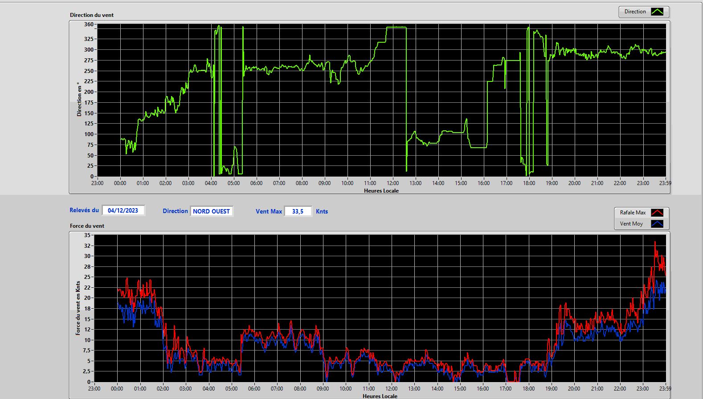Click the 2,5 tick on force axis
This screenshot has height=399, width=703.
(87, 371)
